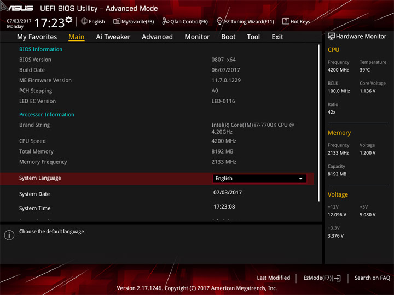Click Core Voltage 1.136 V reading

tap(367, 91)
